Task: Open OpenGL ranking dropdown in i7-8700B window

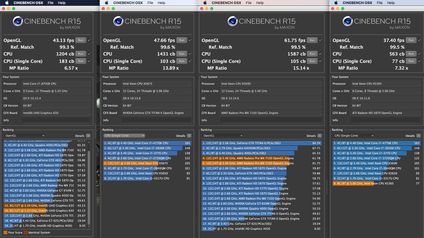Action: [25, 135]
